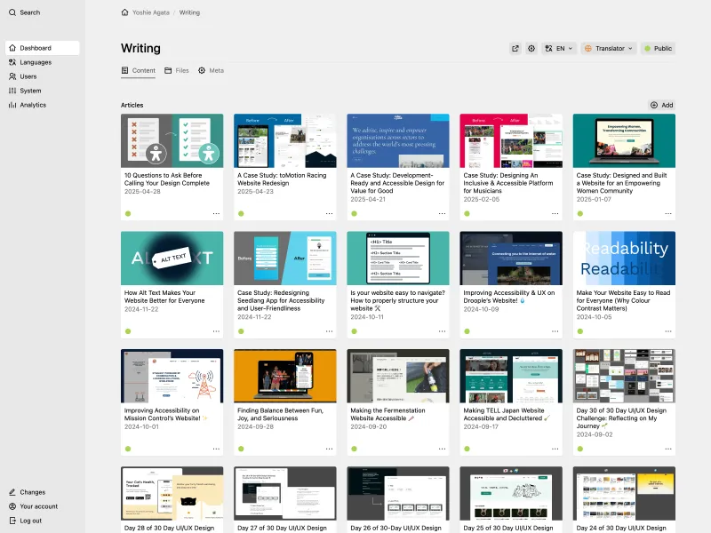Screen dimensions: 711x533
Task: Open the EN language dropdown
Action: [x=560, y=49]
